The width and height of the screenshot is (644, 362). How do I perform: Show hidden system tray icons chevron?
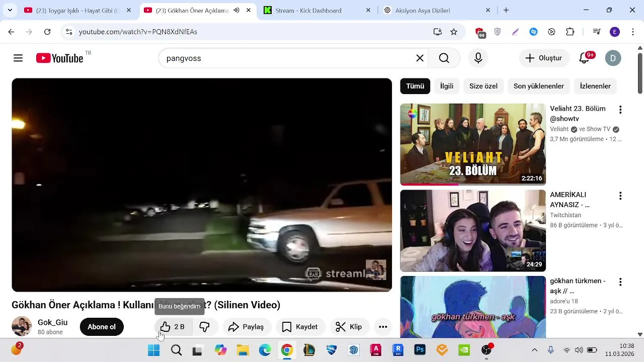coord(534,350)
